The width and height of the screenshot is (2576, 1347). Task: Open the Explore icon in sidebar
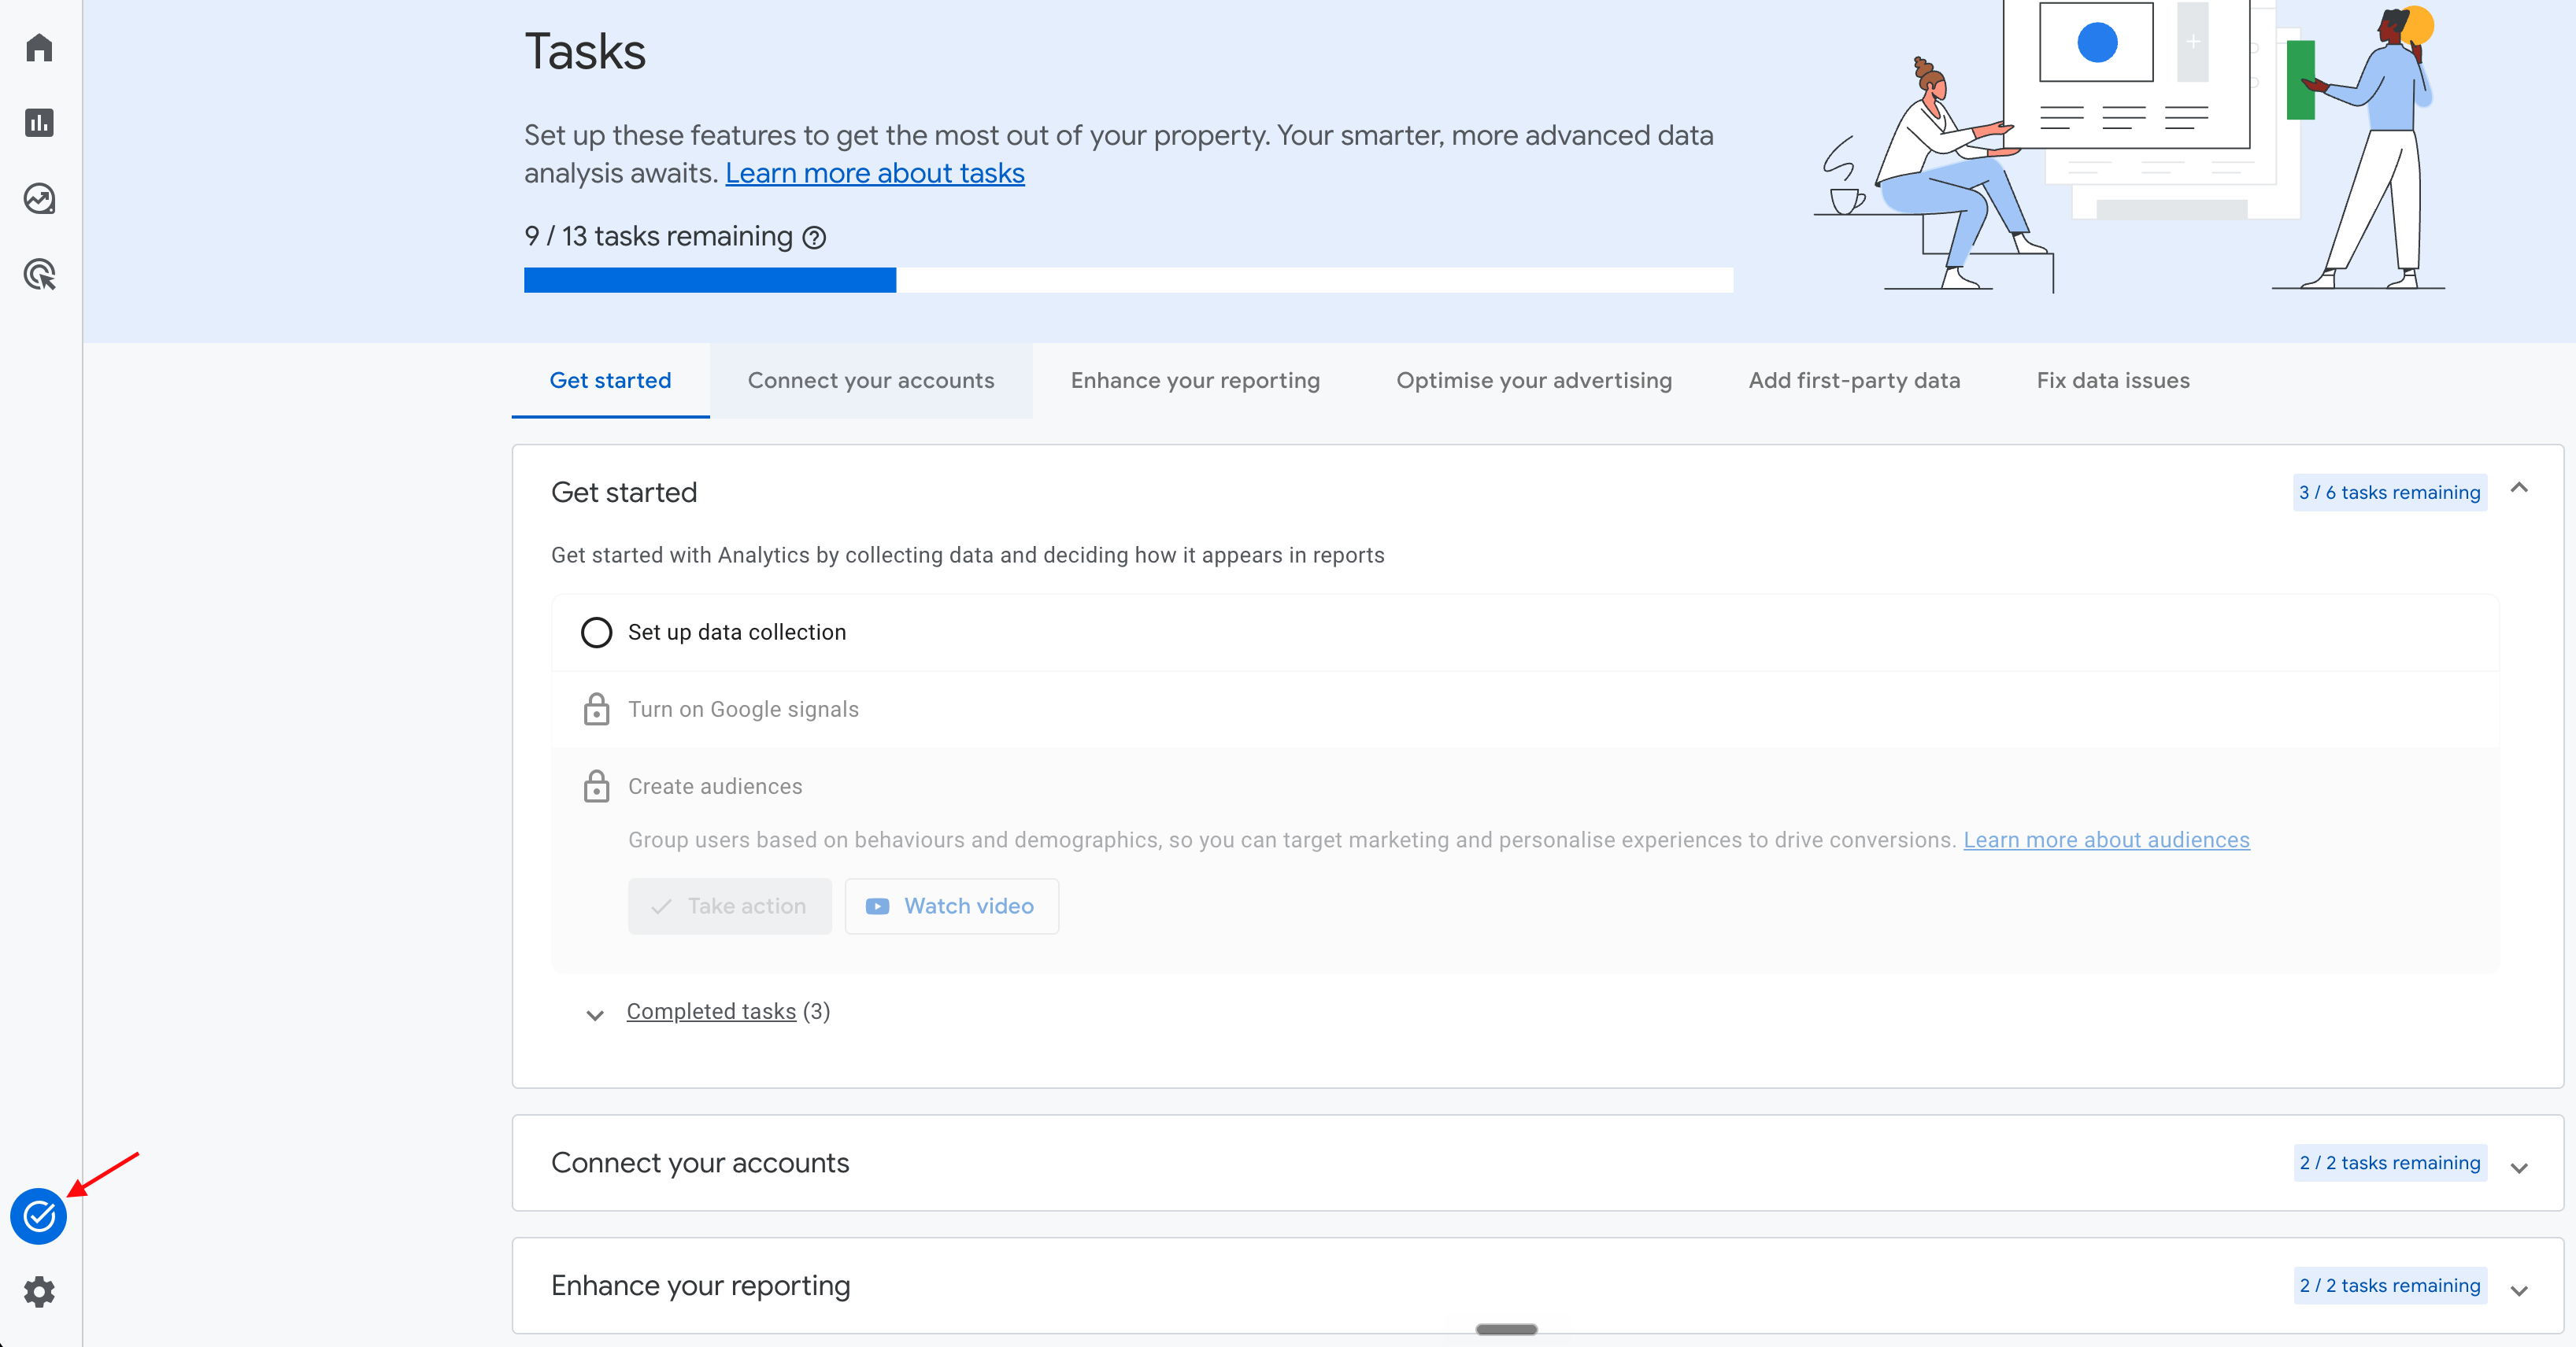(39, 199)
